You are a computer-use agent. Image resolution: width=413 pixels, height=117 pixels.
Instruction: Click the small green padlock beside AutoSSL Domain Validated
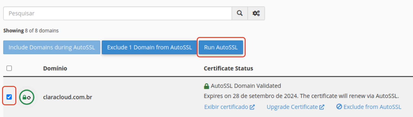click(207, 86)
